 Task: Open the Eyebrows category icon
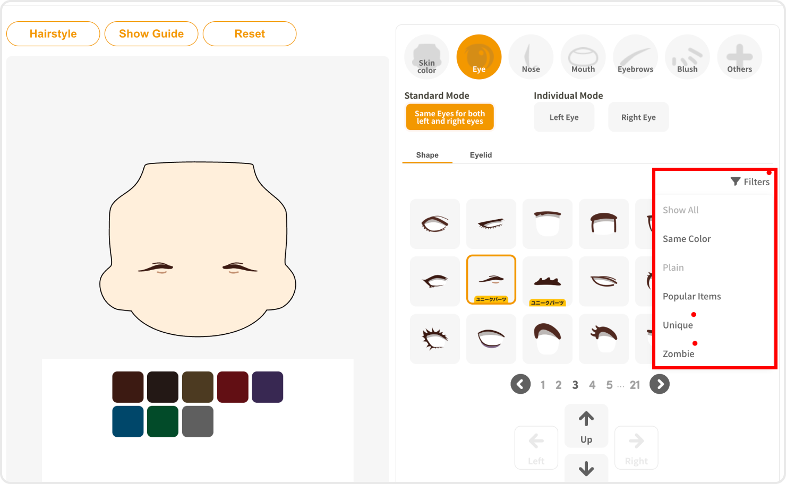point(635,57)
